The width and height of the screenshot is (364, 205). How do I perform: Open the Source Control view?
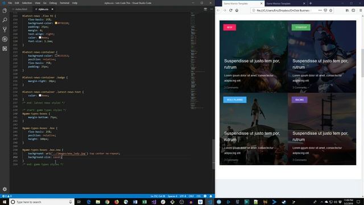[5, 30]
